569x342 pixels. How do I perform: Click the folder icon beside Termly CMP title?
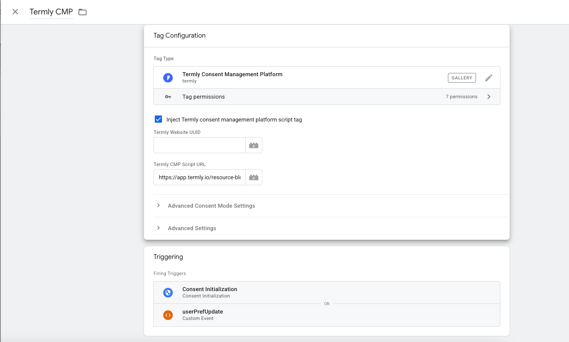tap(82, 12)
